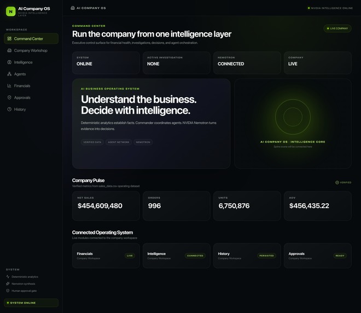
Task: Open Company Workshop from the sidebar
Action: pos(31,50)
